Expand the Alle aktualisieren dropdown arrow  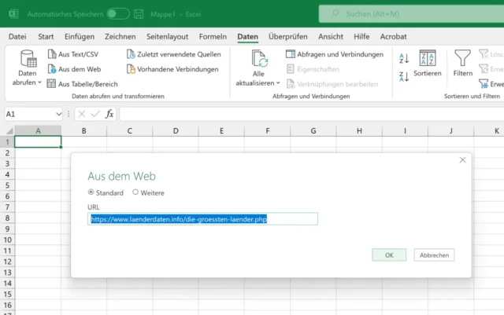pyautogui.click(x=278, y=83)
